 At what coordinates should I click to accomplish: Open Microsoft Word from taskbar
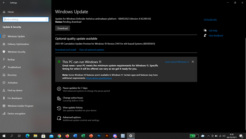tap(75, 136)
